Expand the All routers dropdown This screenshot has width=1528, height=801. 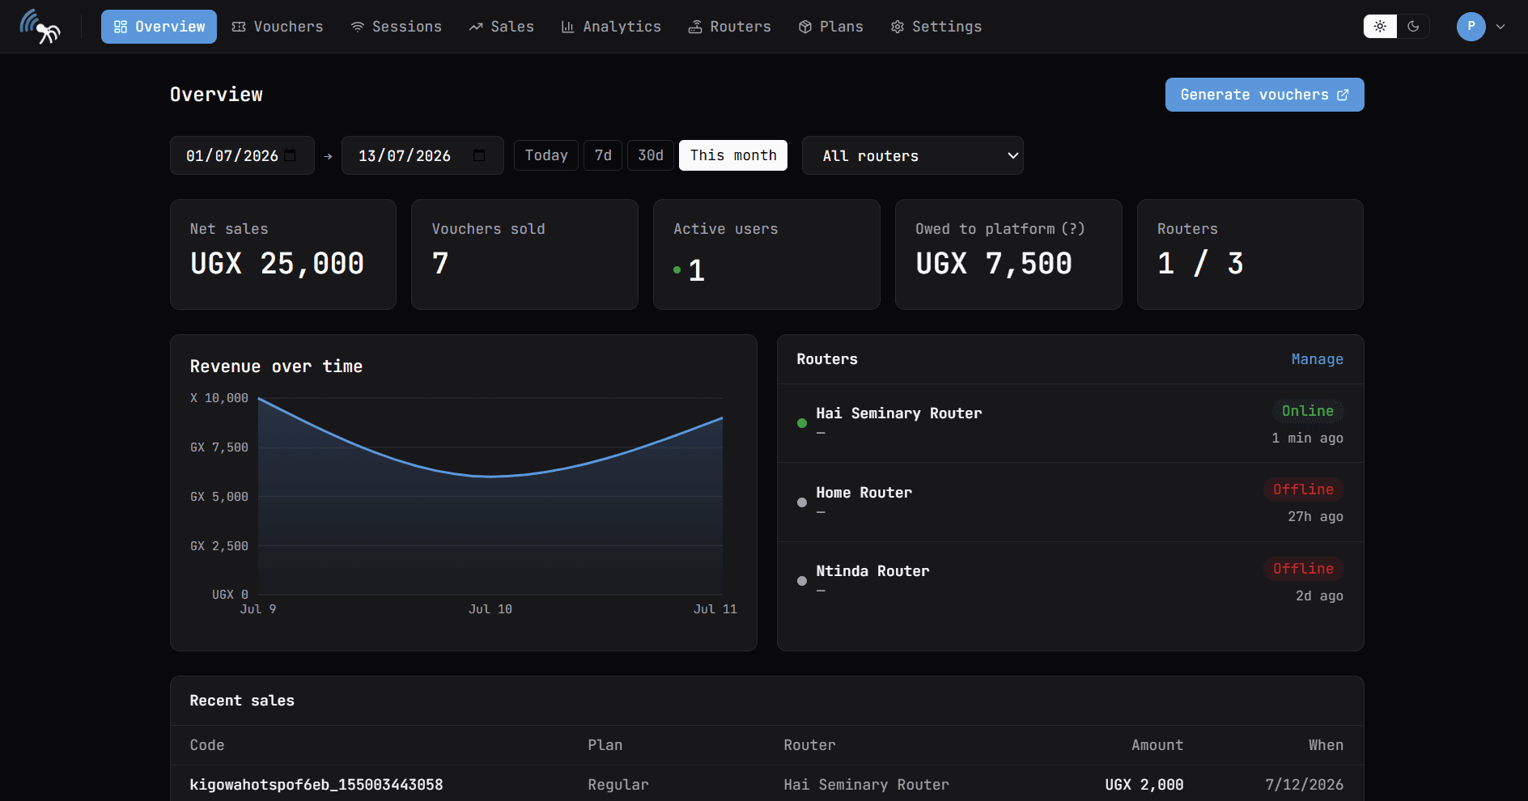tap(913, 155)
